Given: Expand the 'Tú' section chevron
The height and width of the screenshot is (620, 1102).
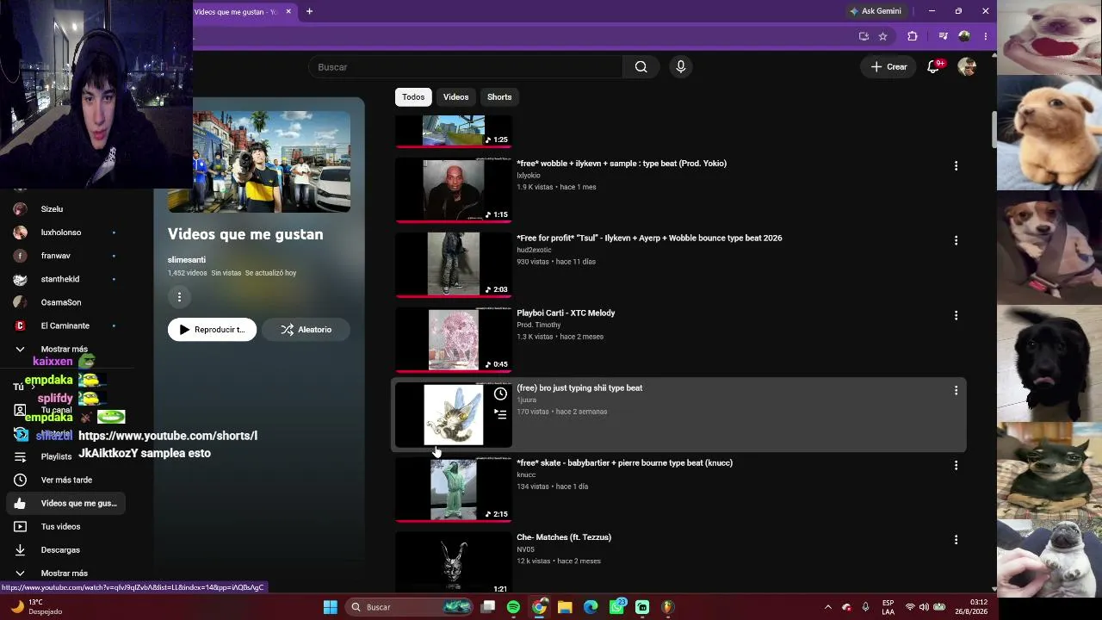Looking at the screenshot, I should coord(33,387).
